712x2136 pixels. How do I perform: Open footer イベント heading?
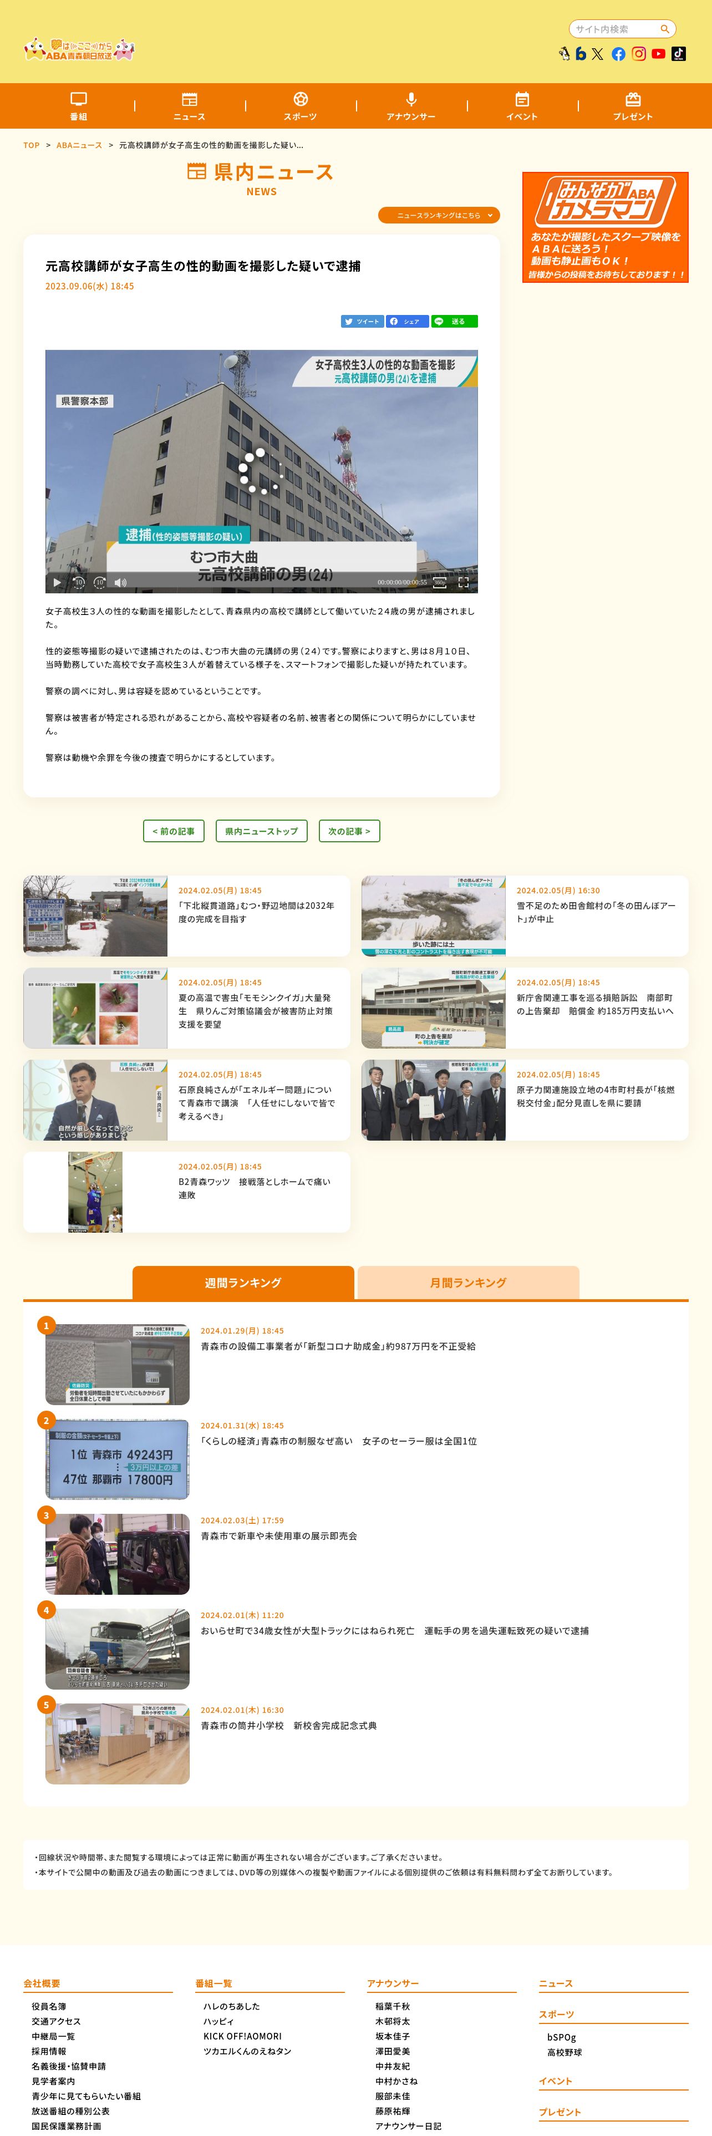(555, 2081)
